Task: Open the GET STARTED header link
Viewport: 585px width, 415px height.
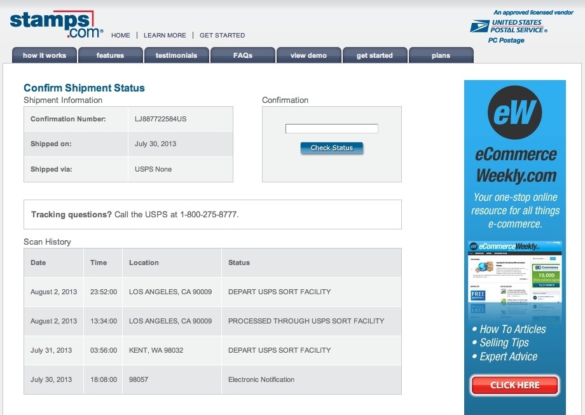Action: point(223,36)
